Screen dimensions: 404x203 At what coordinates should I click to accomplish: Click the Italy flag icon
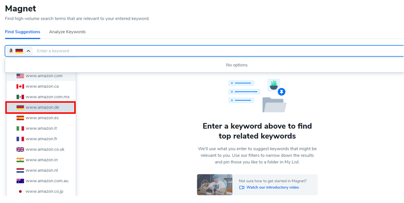20,128
